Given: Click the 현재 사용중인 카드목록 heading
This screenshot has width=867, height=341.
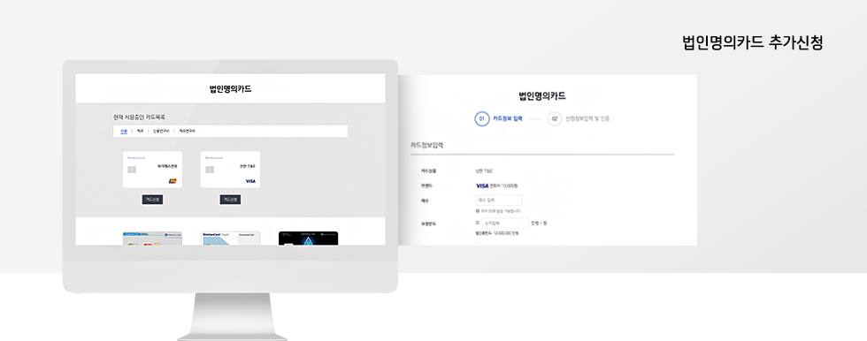Looking at the screenshot, I should click(x=139, y=117).
